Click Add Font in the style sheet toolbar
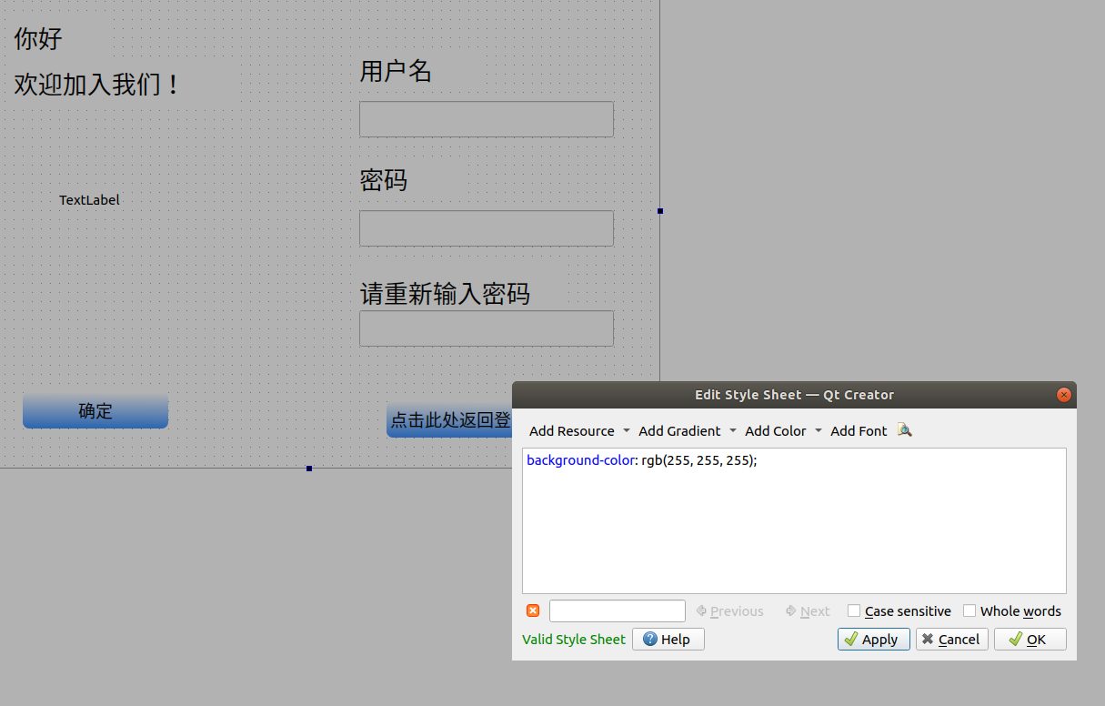Image resolution: width=1105 pixels, height=706 pixels. click(x=859, y=431)
